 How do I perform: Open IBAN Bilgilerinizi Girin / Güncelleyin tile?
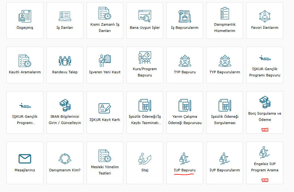[x=65, y=112]
